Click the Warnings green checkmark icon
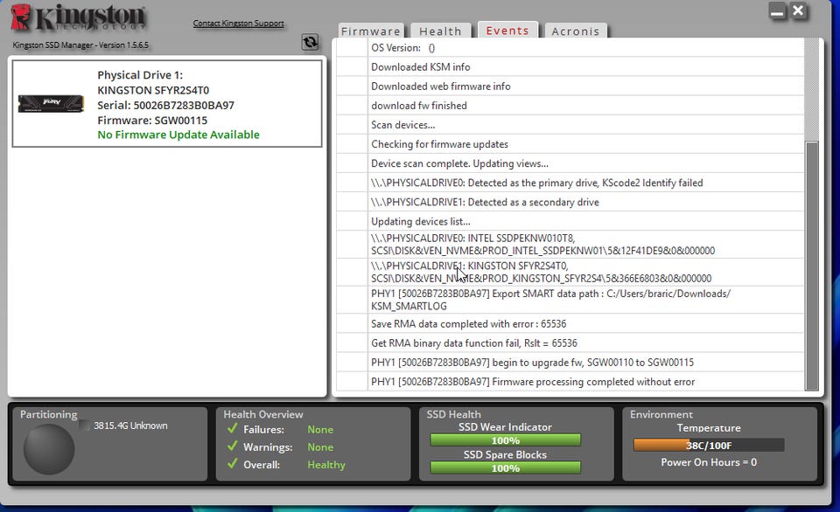Screen dimensions: 840x512 click(233, 446)
